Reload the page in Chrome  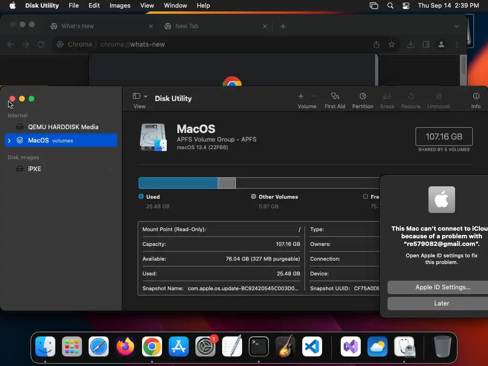point(41,44)
